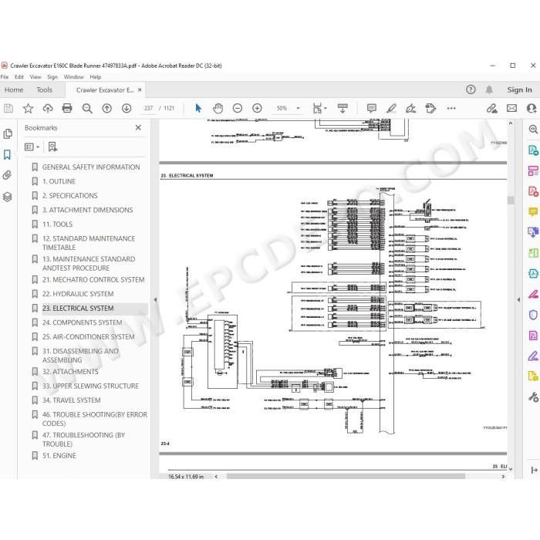The image size is (540, 540).
Task: Share a link to file
Action: coord(492,109)
